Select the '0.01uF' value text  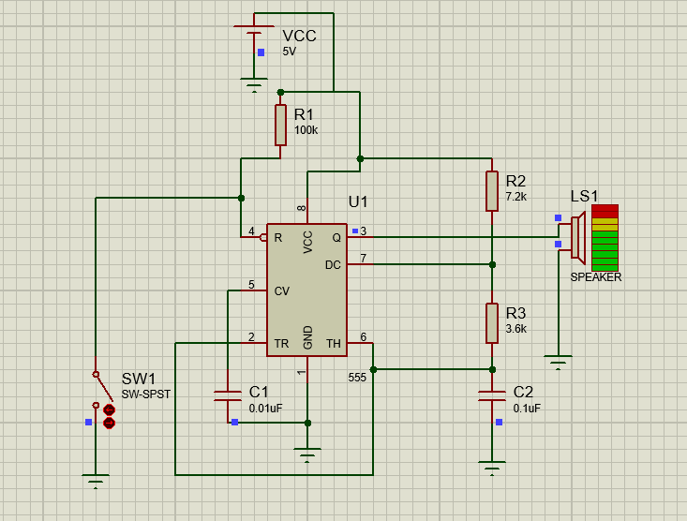coord(265,408)
